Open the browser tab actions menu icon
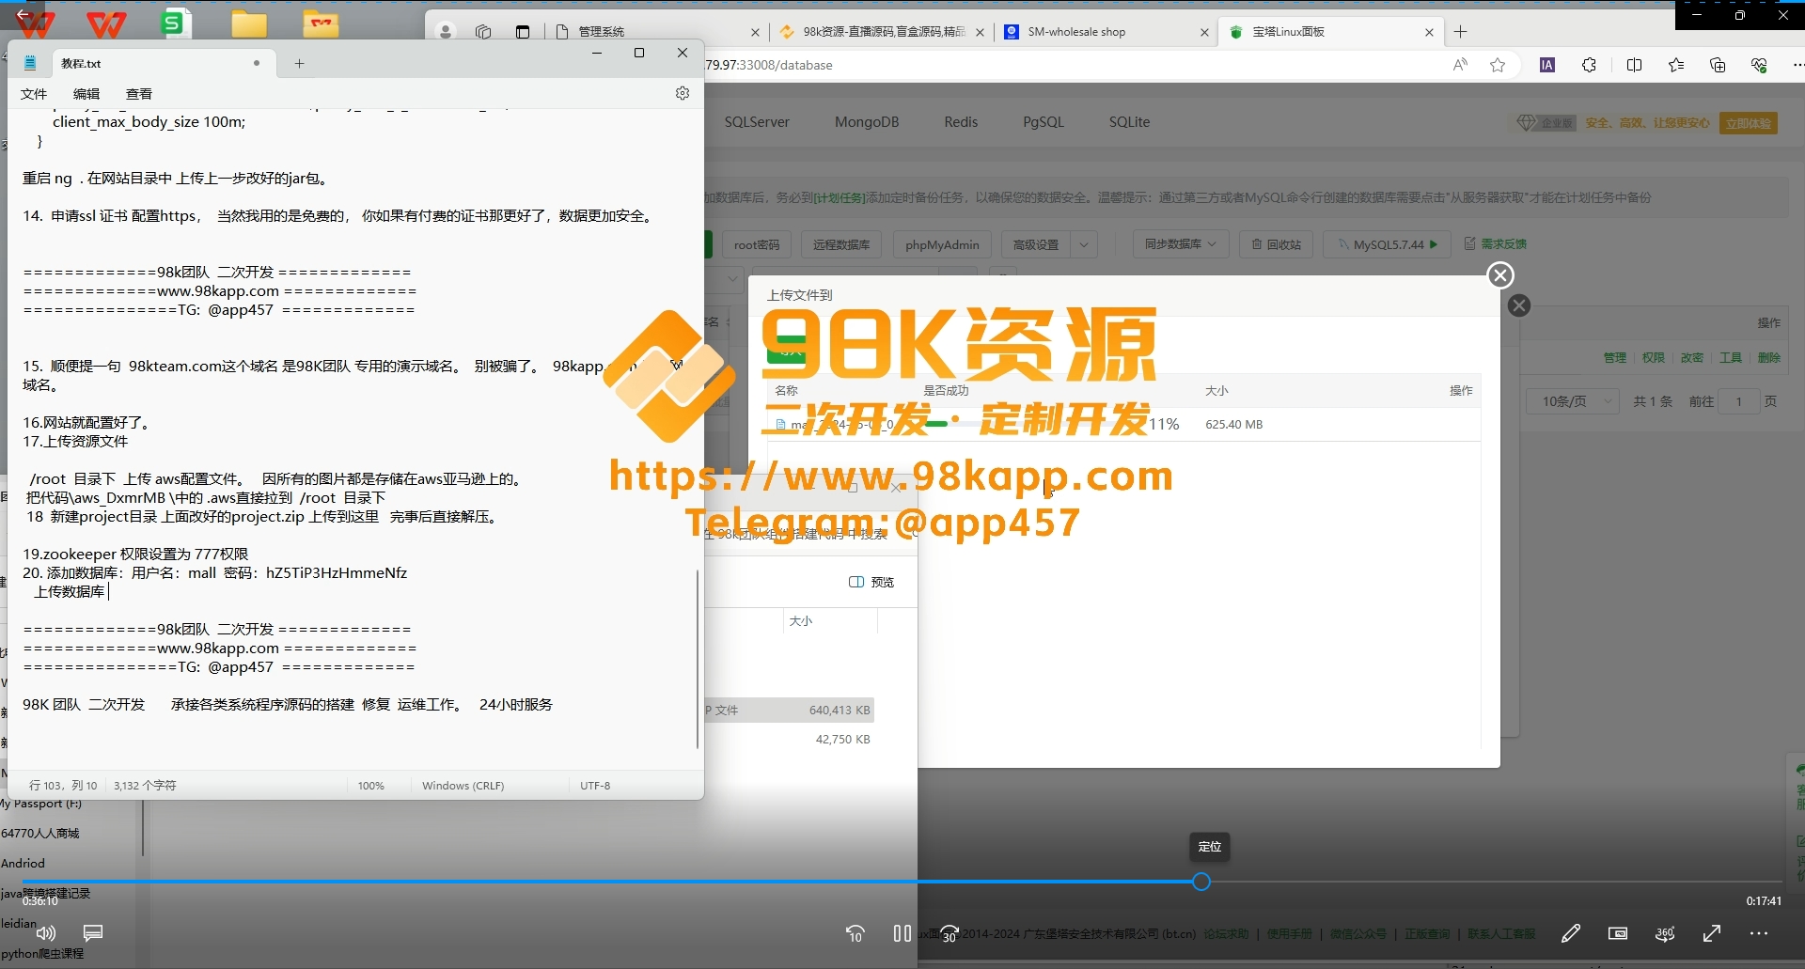This screenshot has width=1805, height=969. 523,32
